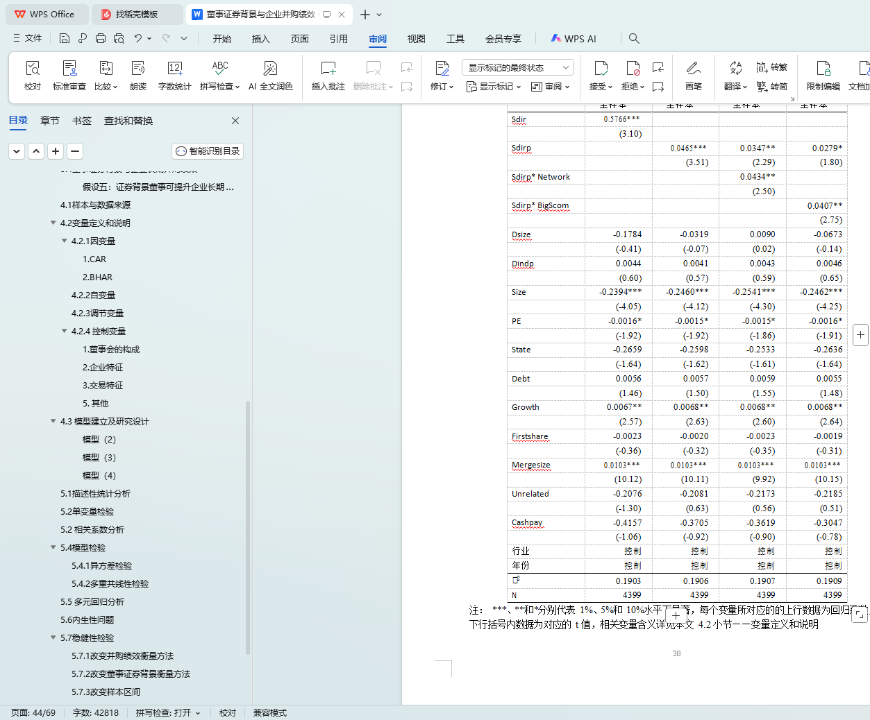Click the save icon in quick toolbar

point(65,38)
